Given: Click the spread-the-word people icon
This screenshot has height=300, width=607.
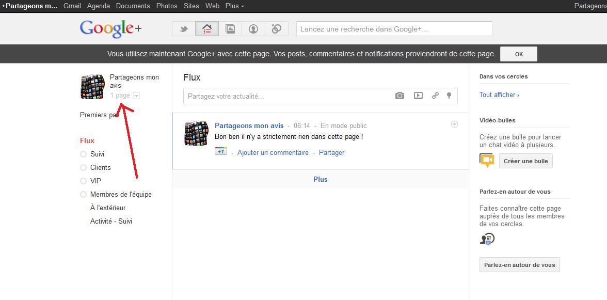Looking at the screenshot, I should click(x=487, y=239).
